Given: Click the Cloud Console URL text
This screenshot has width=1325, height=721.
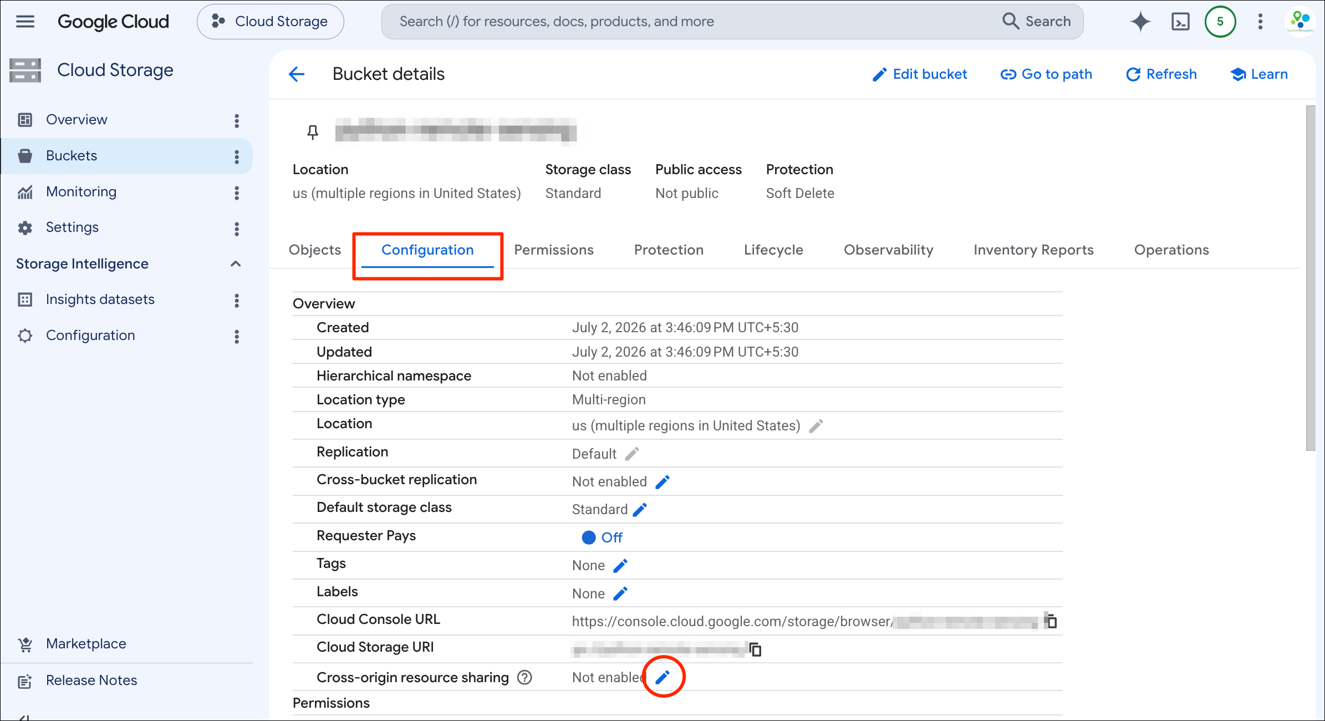Looking at the screenshot, I should [732, 622].
